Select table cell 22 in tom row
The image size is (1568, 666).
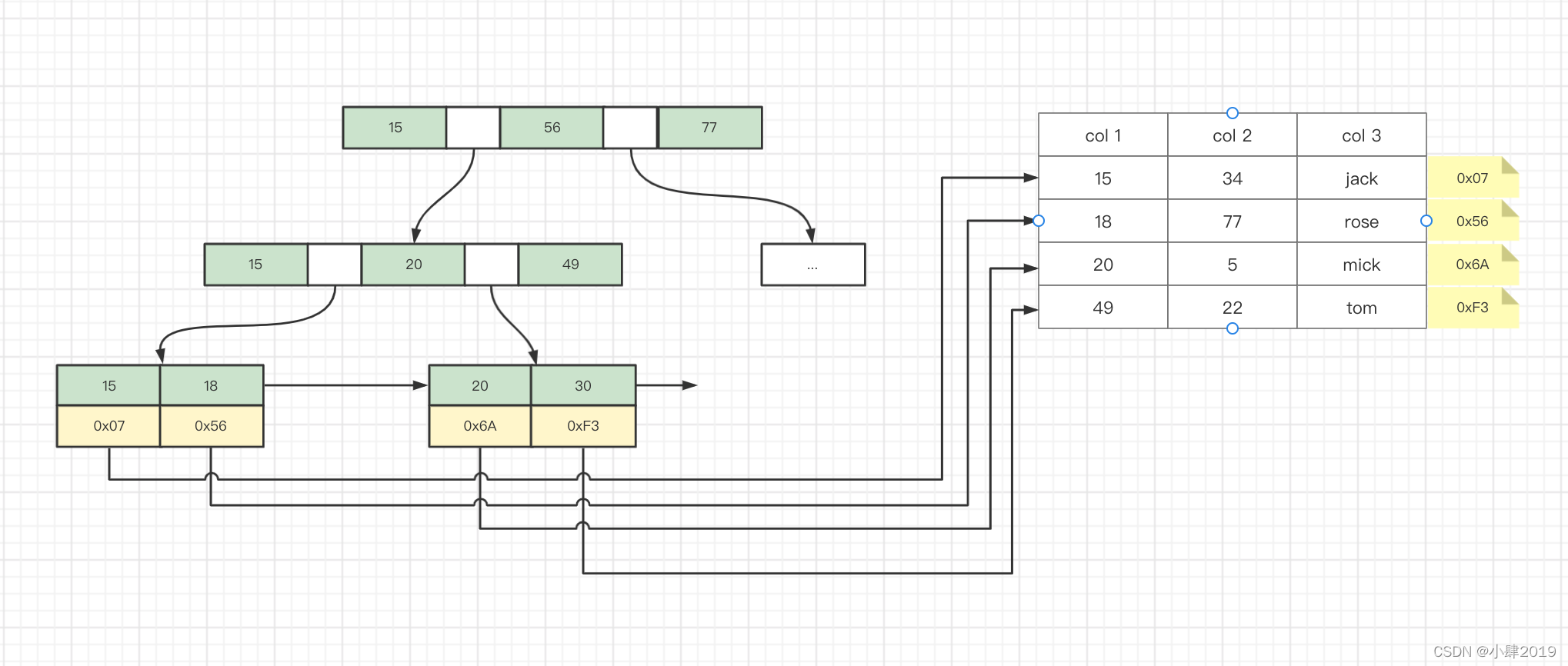pos(1233,308)
